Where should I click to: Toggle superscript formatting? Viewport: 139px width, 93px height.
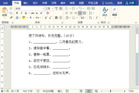tap(41, 13)
